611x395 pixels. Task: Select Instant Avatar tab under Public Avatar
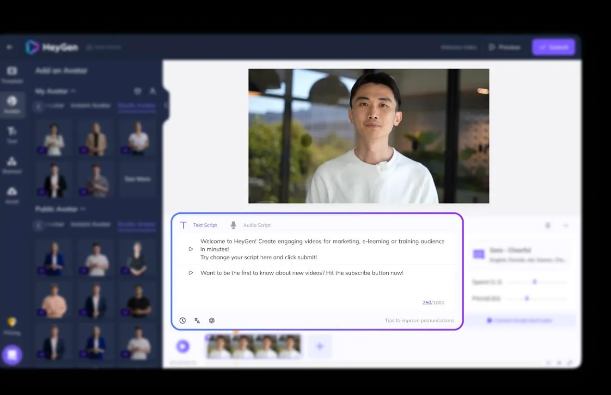pos(91,224)
